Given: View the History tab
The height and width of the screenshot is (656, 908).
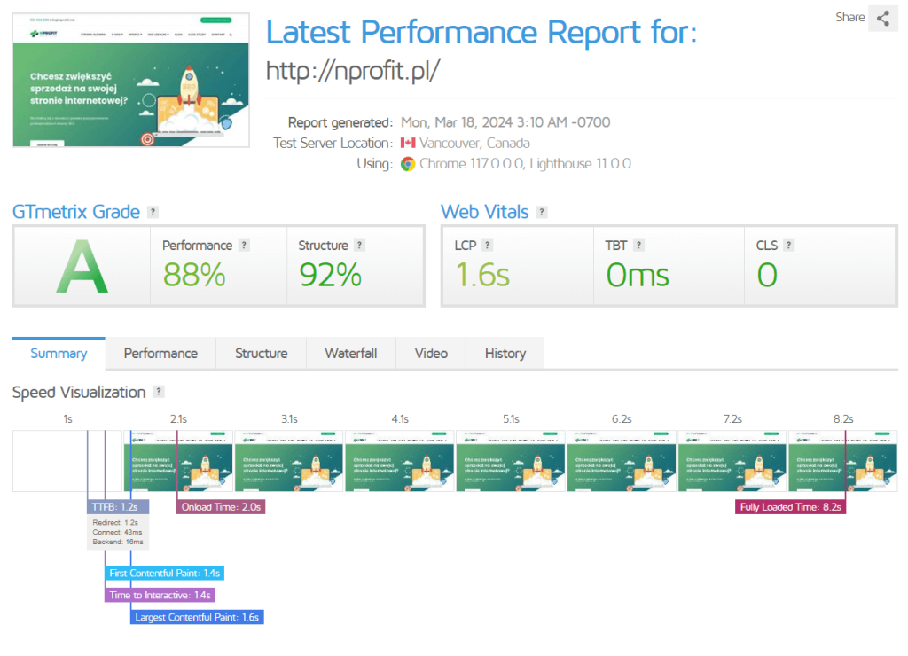Looking at the screenshot, I should 505,353.
